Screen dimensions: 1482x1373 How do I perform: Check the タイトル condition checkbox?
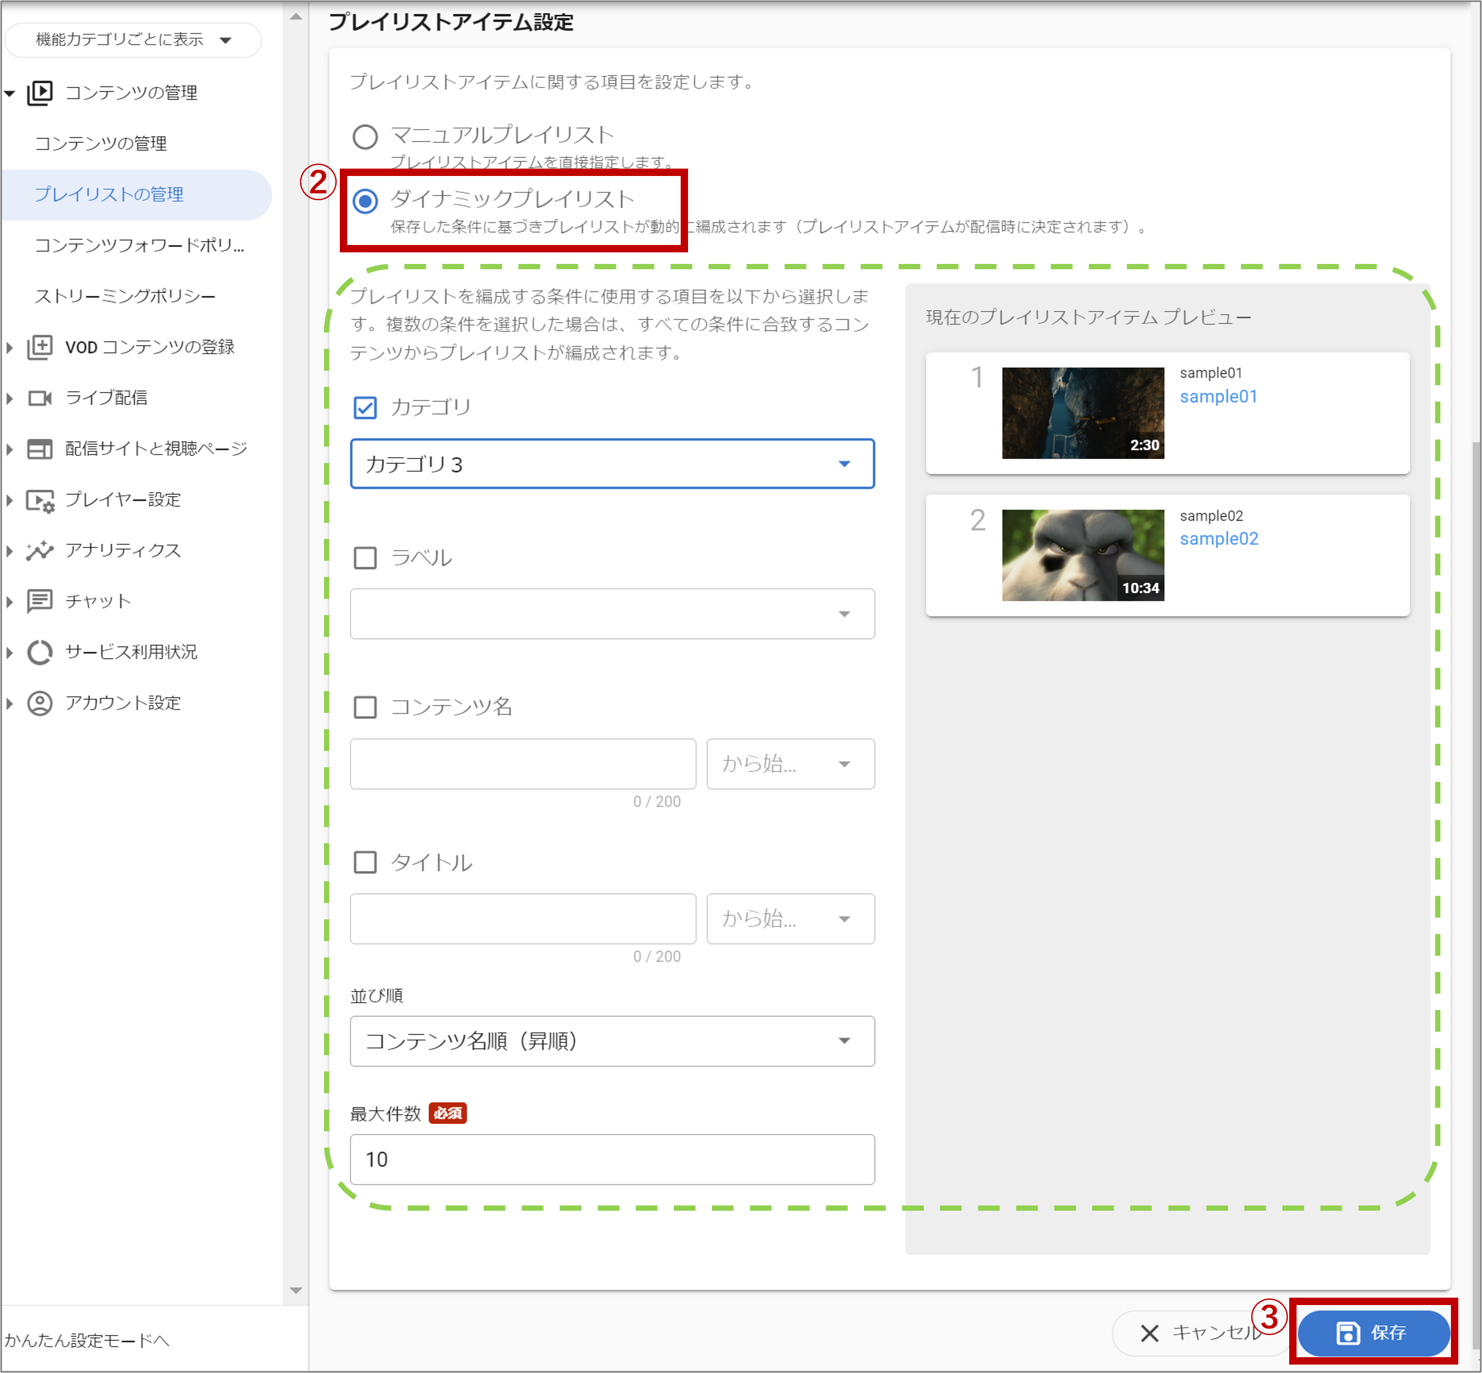[x=365, y=862]
